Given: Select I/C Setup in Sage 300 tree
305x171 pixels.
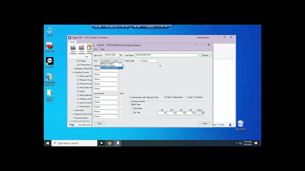Looking at the screenshot, I should [80, 91].
